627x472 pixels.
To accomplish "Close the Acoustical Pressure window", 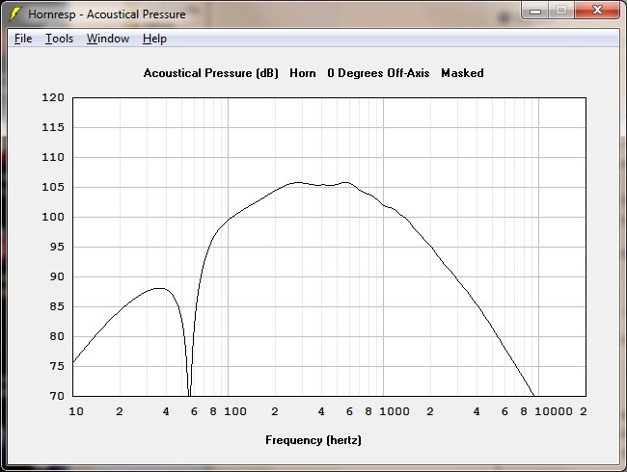I will coord(597,11).
